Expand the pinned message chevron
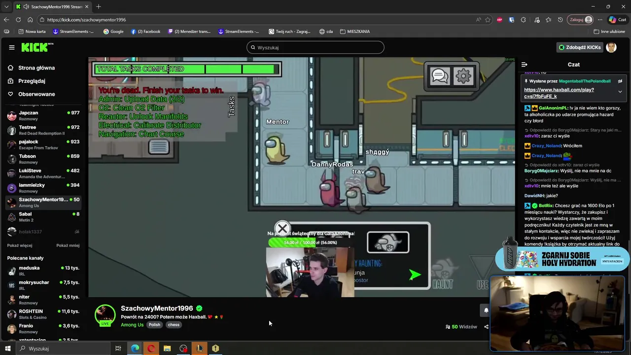 (x=620, y=92)
